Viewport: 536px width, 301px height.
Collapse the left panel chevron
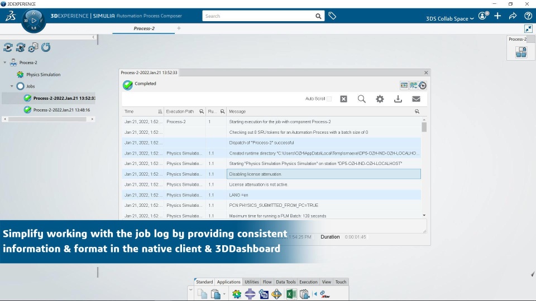(x=93, y=37)
